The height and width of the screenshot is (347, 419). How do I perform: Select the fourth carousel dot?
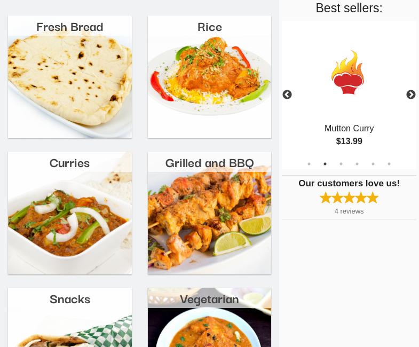tap(357, 164)
